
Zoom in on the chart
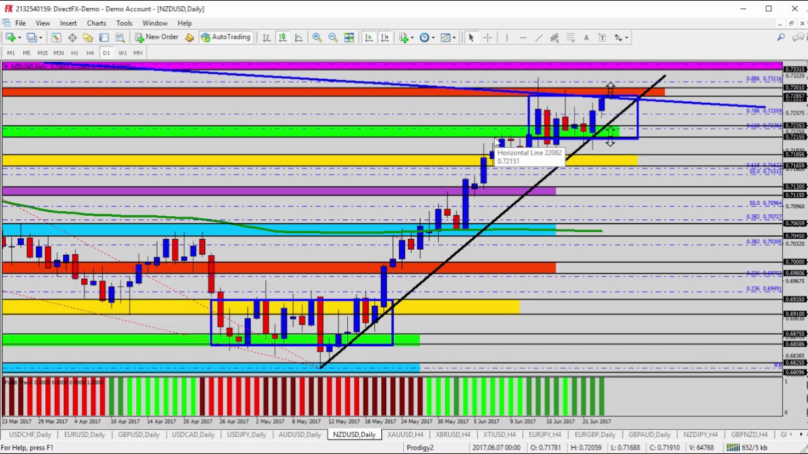tap(317, 38)
